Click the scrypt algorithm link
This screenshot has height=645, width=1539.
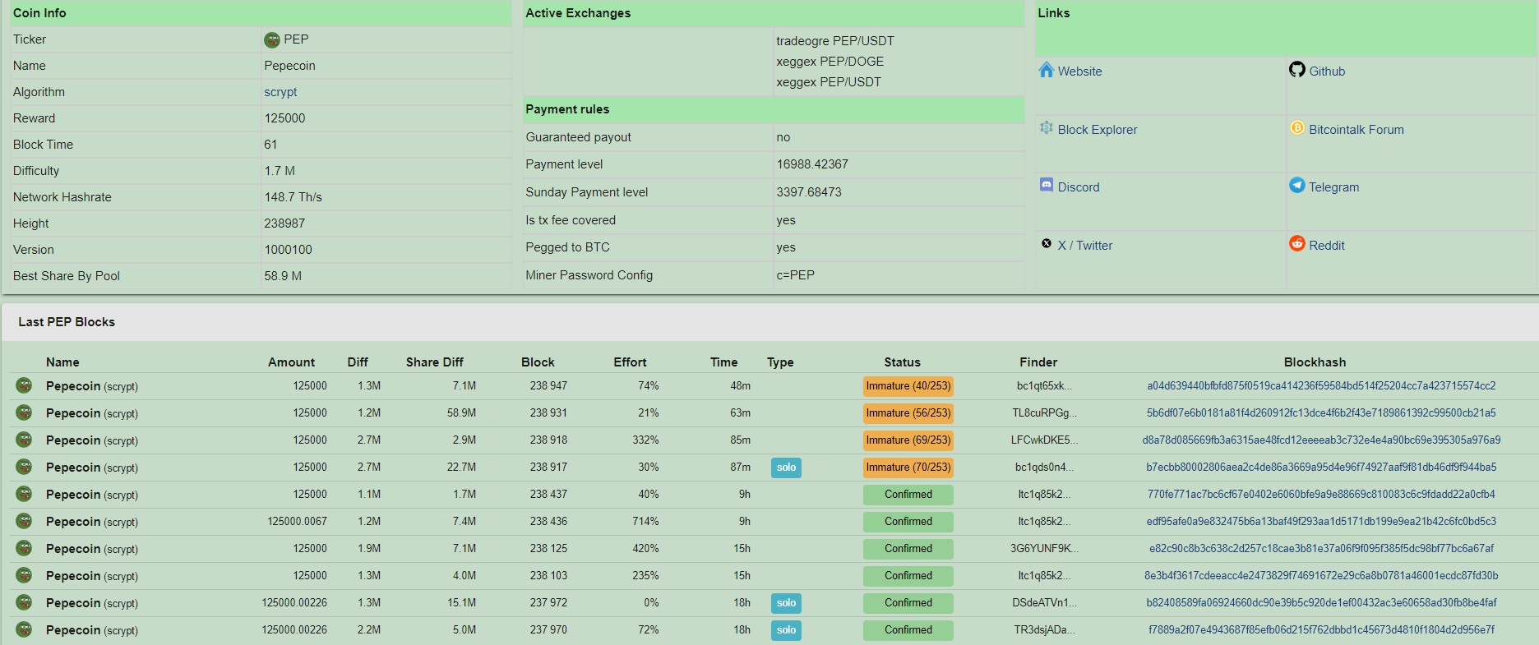[x=280, y=92]
